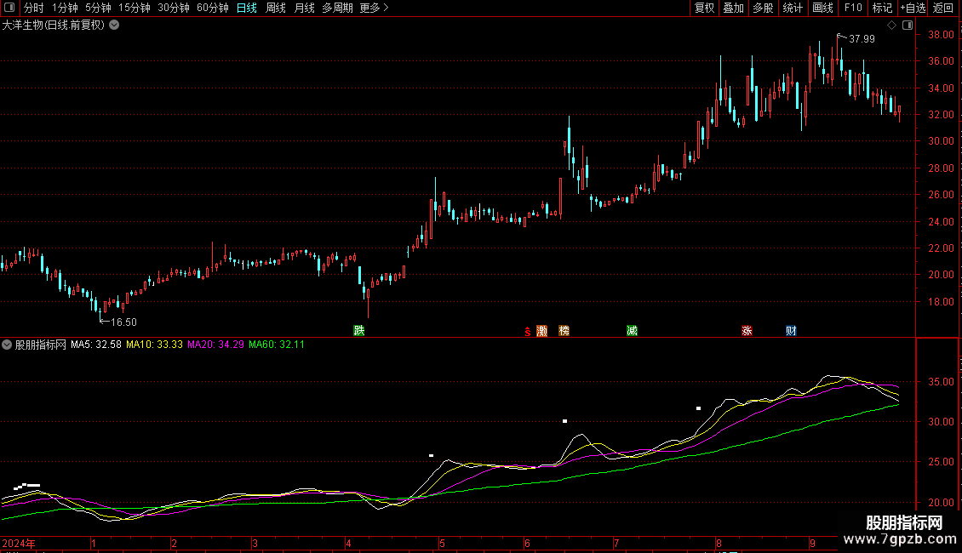The height and width of the screenshot is (553, 962).
Task: Click the diamond icon near the price axis
Action: (891, 26)
